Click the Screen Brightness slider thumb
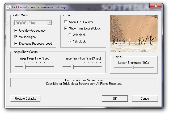169x114 pixels. pos(133,67)
